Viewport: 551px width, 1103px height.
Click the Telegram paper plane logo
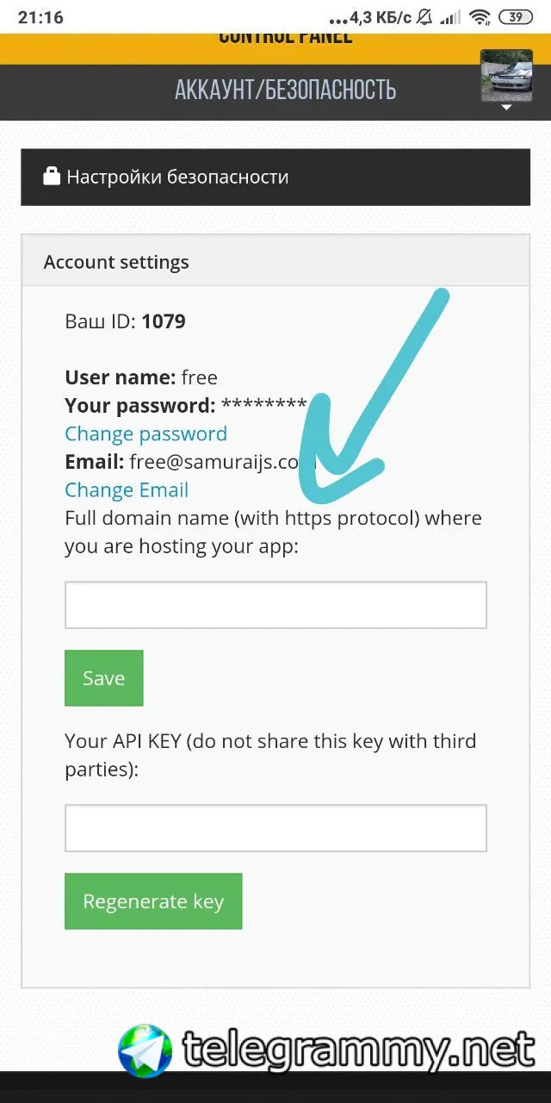click(145, 1051)
